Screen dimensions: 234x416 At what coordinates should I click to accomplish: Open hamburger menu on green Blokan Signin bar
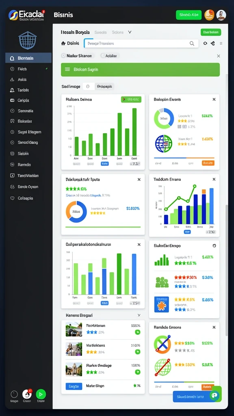coord(68,69)
